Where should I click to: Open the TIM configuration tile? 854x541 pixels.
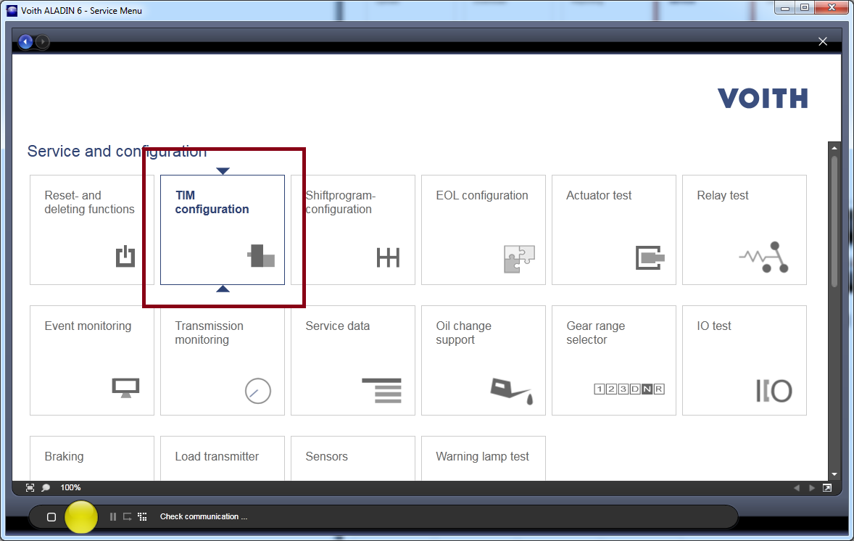(x=223, y=229)
